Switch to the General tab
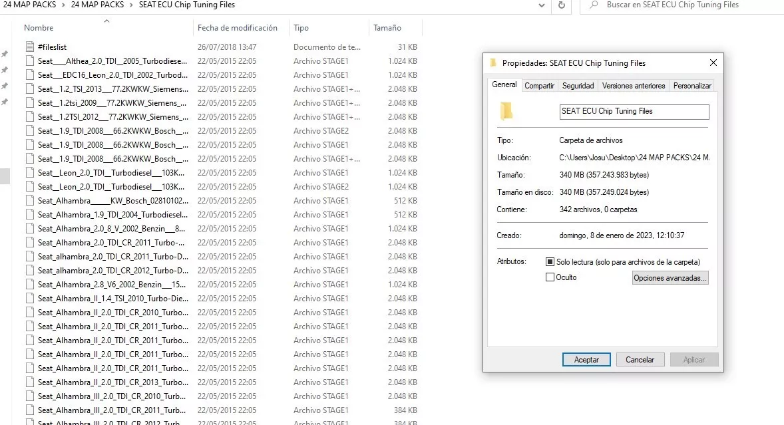784x425 pixels. [504, 85]
